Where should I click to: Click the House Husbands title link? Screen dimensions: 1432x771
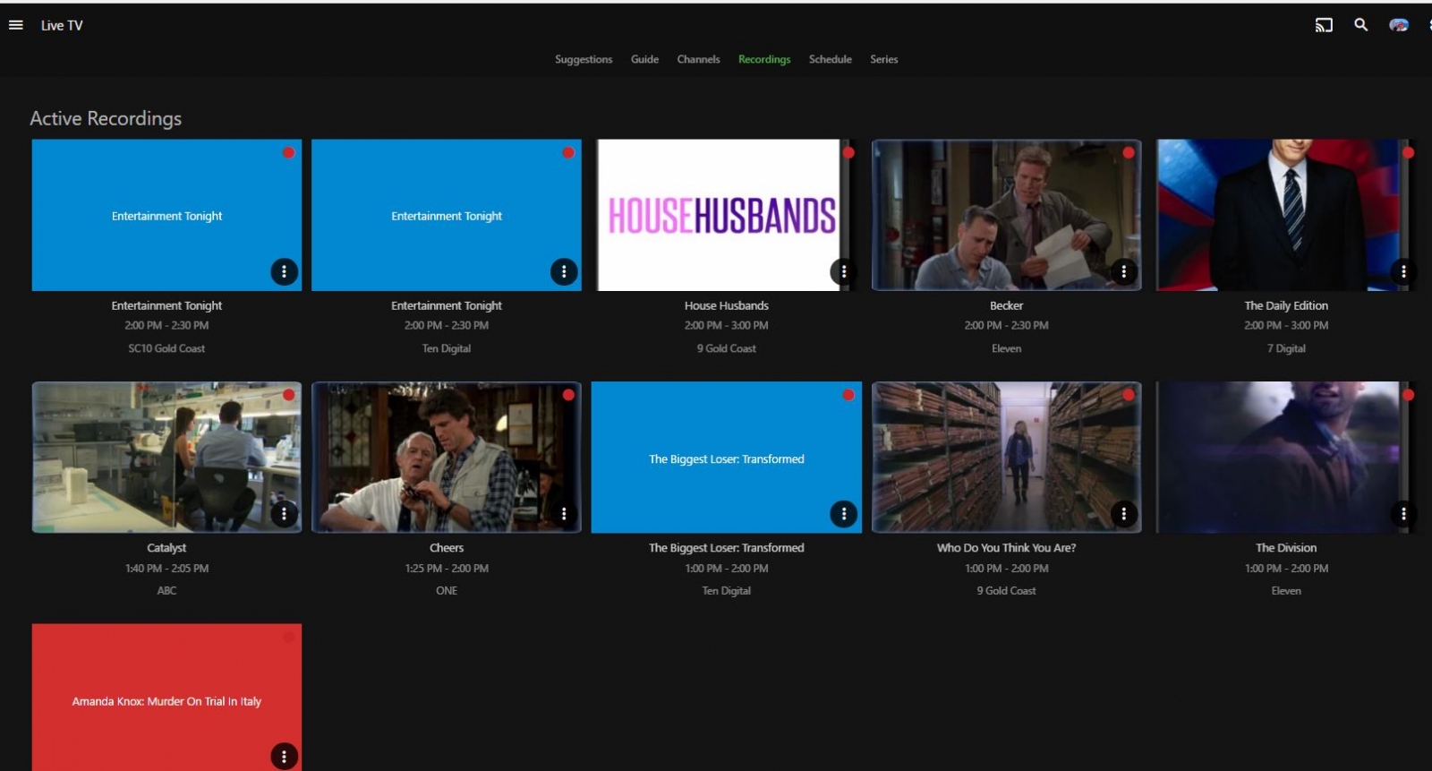(x=726, y=305)
